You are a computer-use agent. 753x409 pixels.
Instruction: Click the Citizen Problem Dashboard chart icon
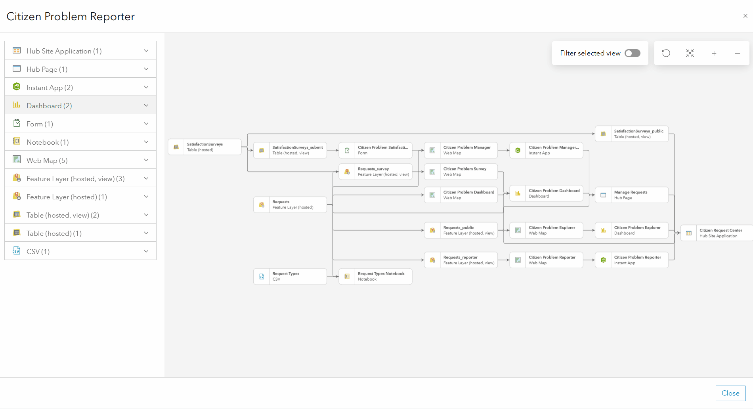click(x=518, y=193)
